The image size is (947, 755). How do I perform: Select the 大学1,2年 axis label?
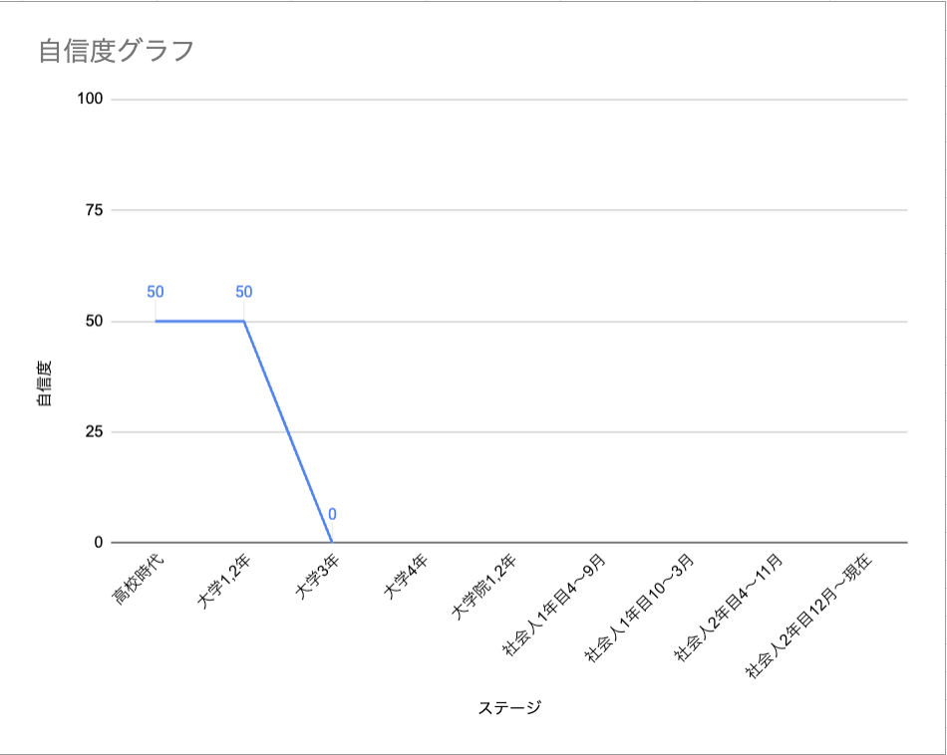[x=224, y=581]
